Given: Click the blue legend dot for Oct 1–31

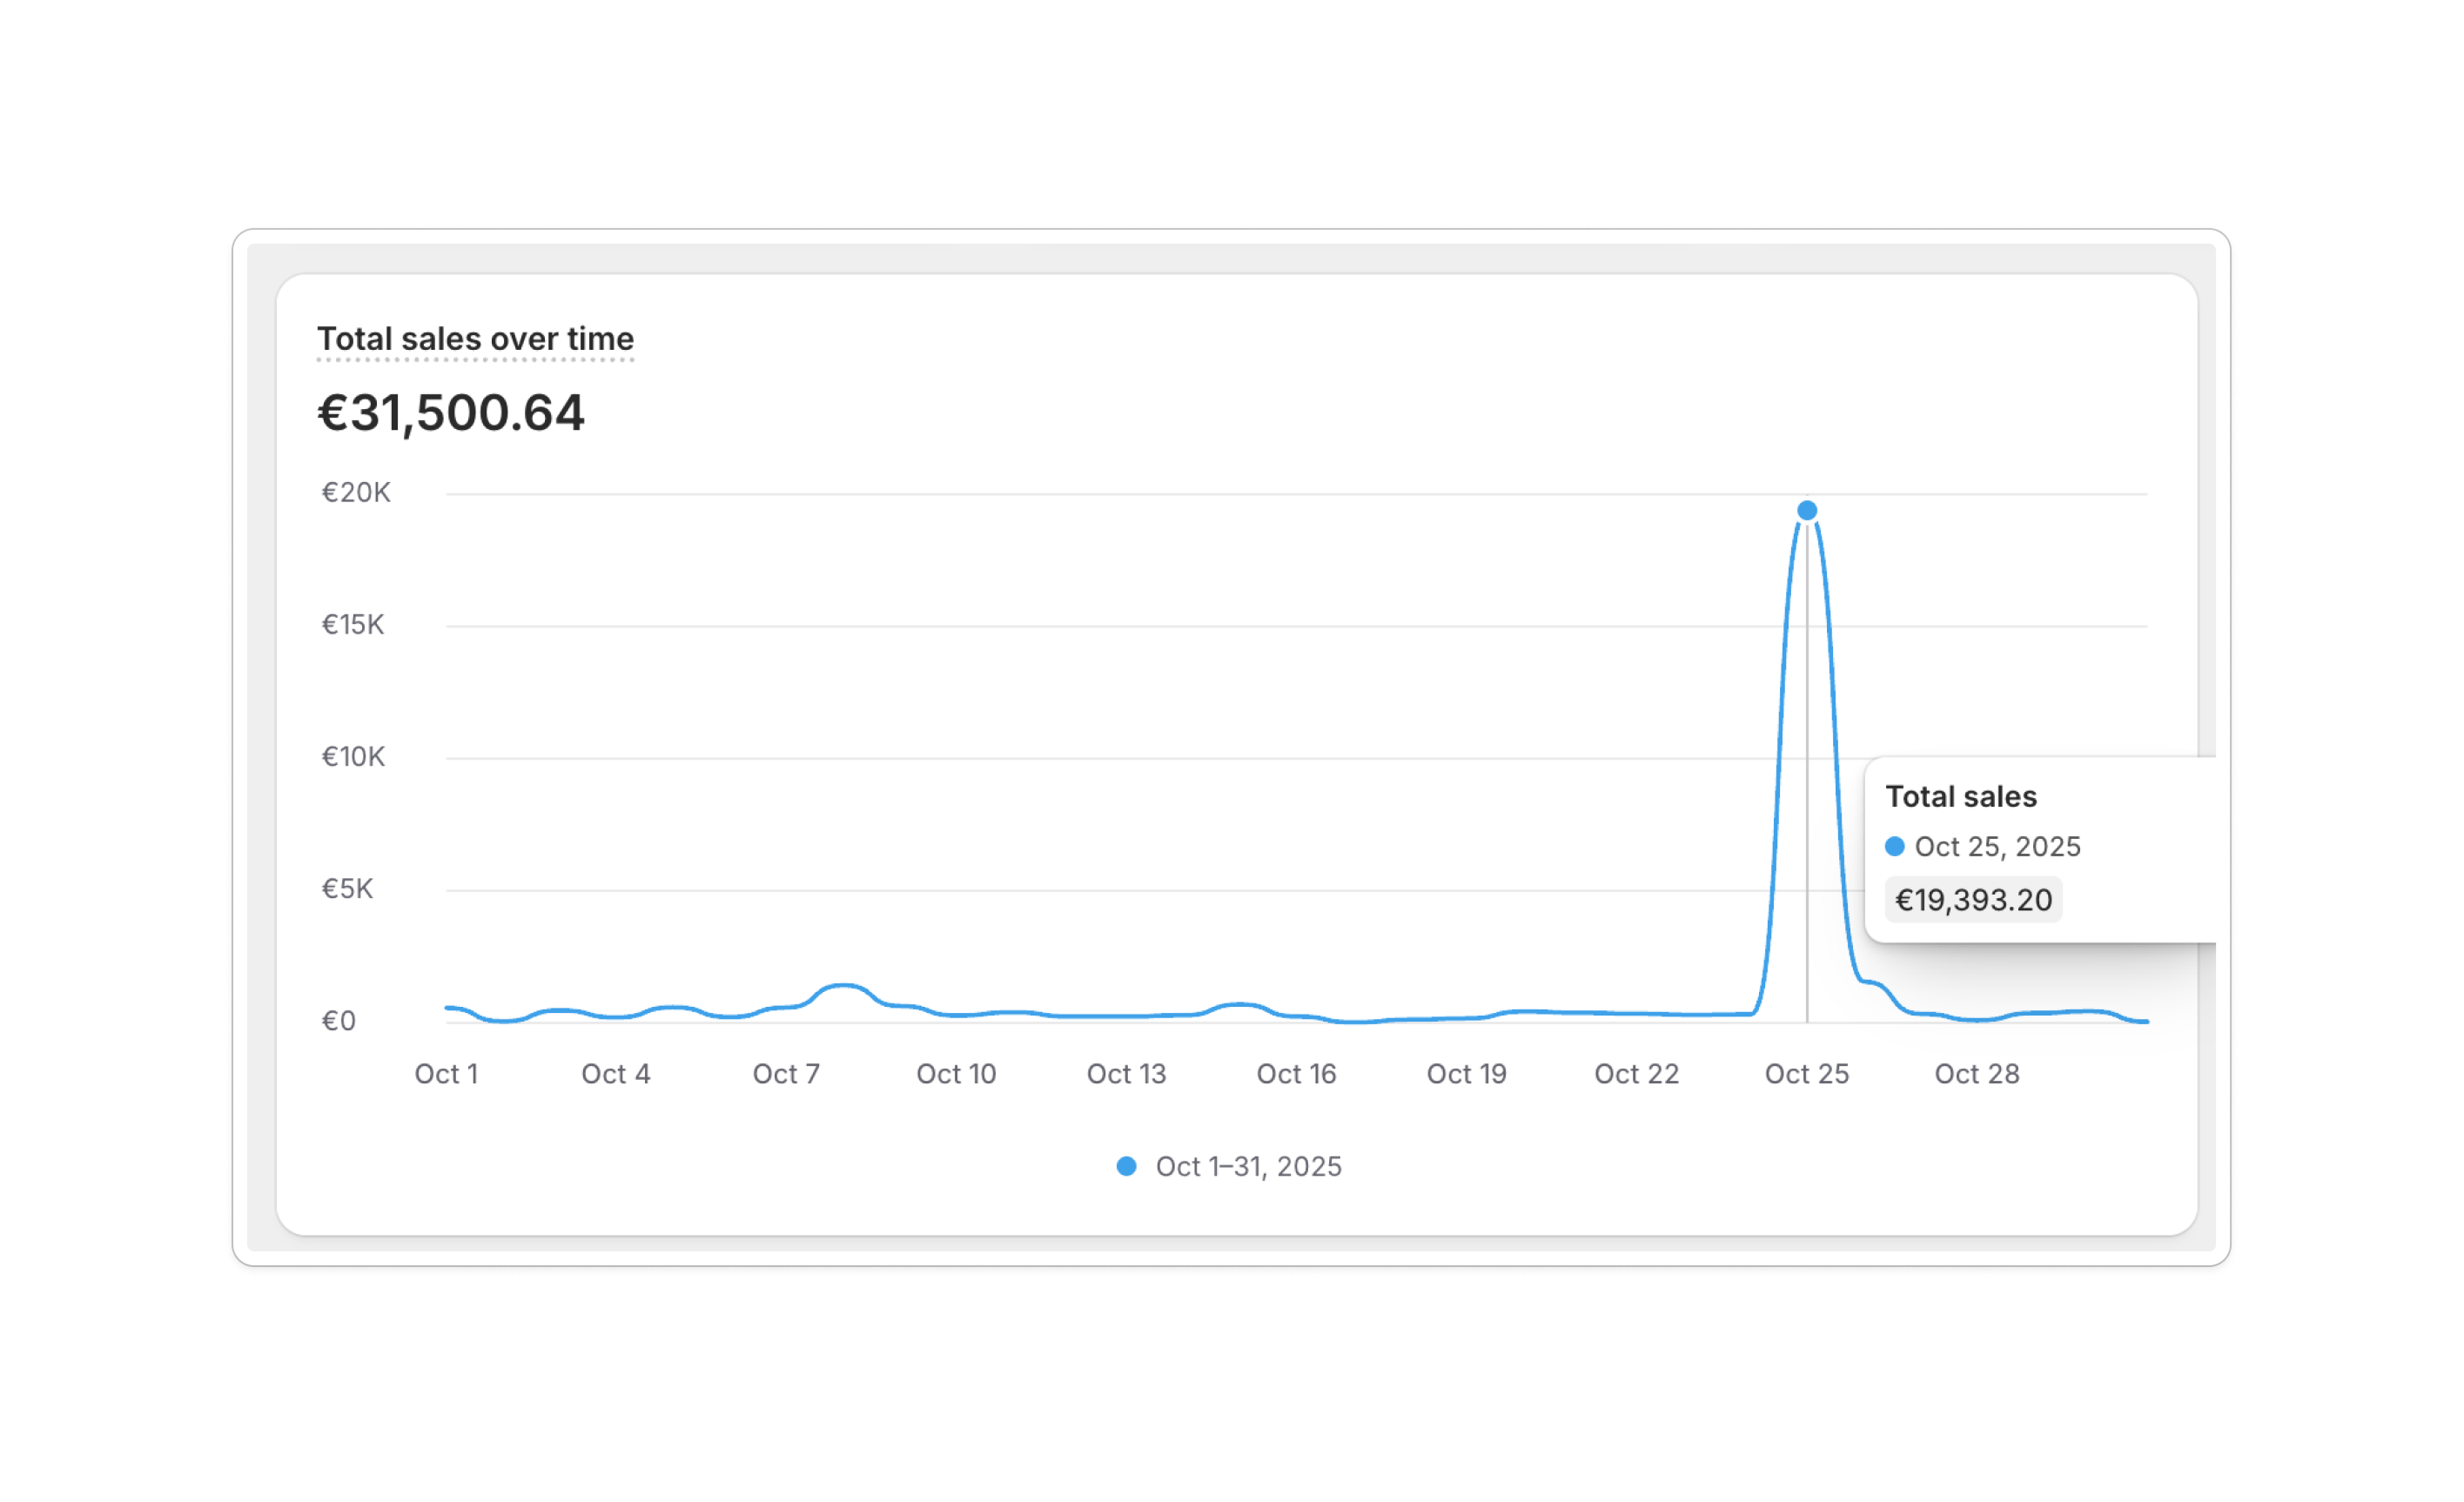Looking at the screenshot, I should pyautogui.click(x=1126, y=1166).
